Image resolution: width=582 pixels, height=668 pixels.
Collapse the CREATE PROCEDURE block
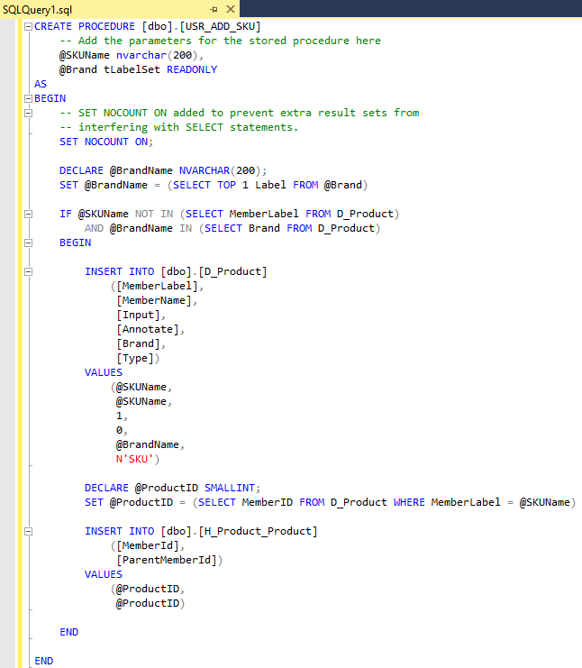(x=28, y=26)
